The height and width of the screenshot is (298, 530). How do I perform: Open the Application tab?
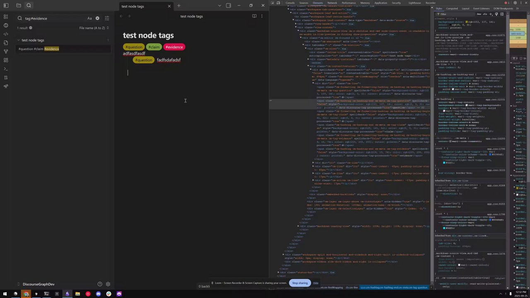(381, 3)
